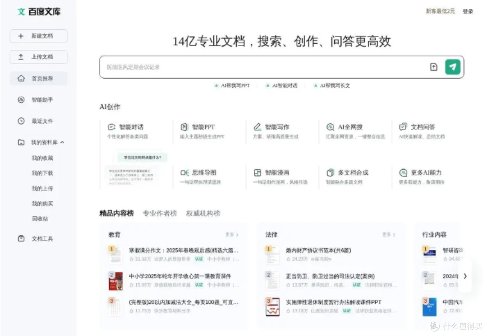Click the blue 中国汽车 document thumbnail
This screenshot has height=336, width=487.
coord(430,307)
